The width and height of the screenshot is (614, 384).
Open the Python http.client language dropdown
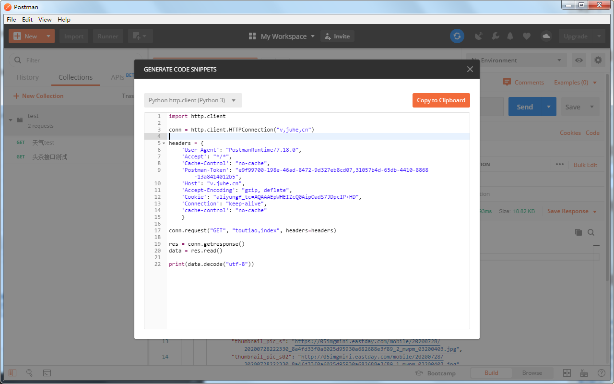pos(193,100)
